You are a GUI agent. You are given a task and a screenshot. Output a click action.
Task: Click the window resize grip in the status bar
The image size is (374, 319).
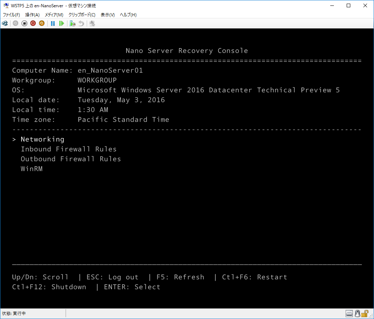point(371,316)
